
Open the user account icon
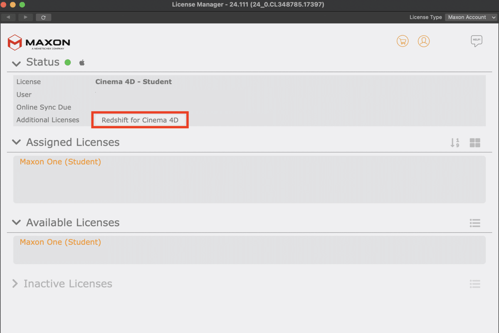424,41
